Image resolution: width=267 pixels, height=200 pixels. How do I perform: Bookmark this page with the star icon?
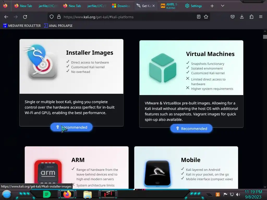click(x=206, y=17)
